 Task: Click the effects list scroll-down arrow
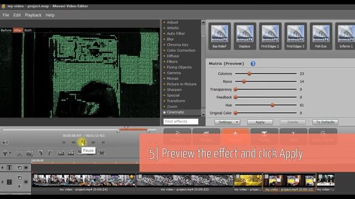click(203, 114)
